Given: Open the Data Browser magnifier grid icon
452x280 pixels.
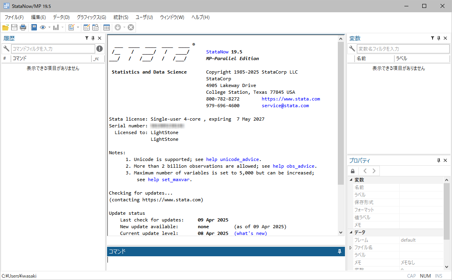Looking at the screenshot, I should [x=96, y=27].
